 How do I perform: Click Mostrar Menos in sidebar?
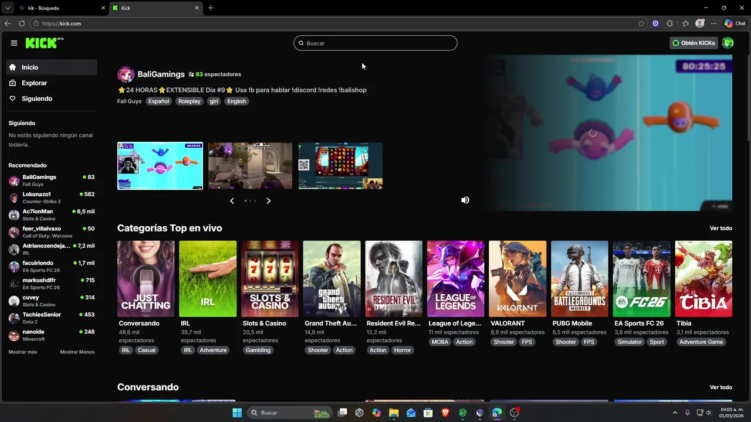pos(77,352)
